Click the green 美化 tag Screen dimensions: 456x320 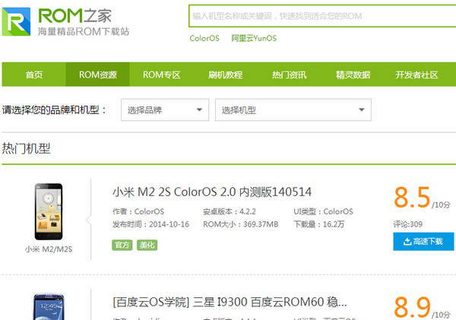[x=147, y=245]
